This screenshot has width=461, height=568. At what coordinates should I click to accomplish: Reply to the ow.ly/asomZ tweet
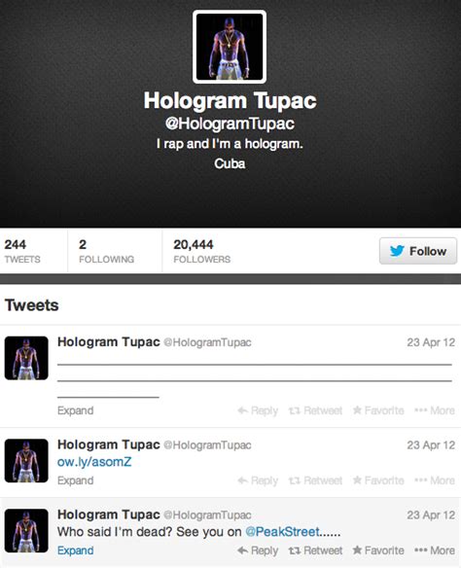click(x=258, y=480)
